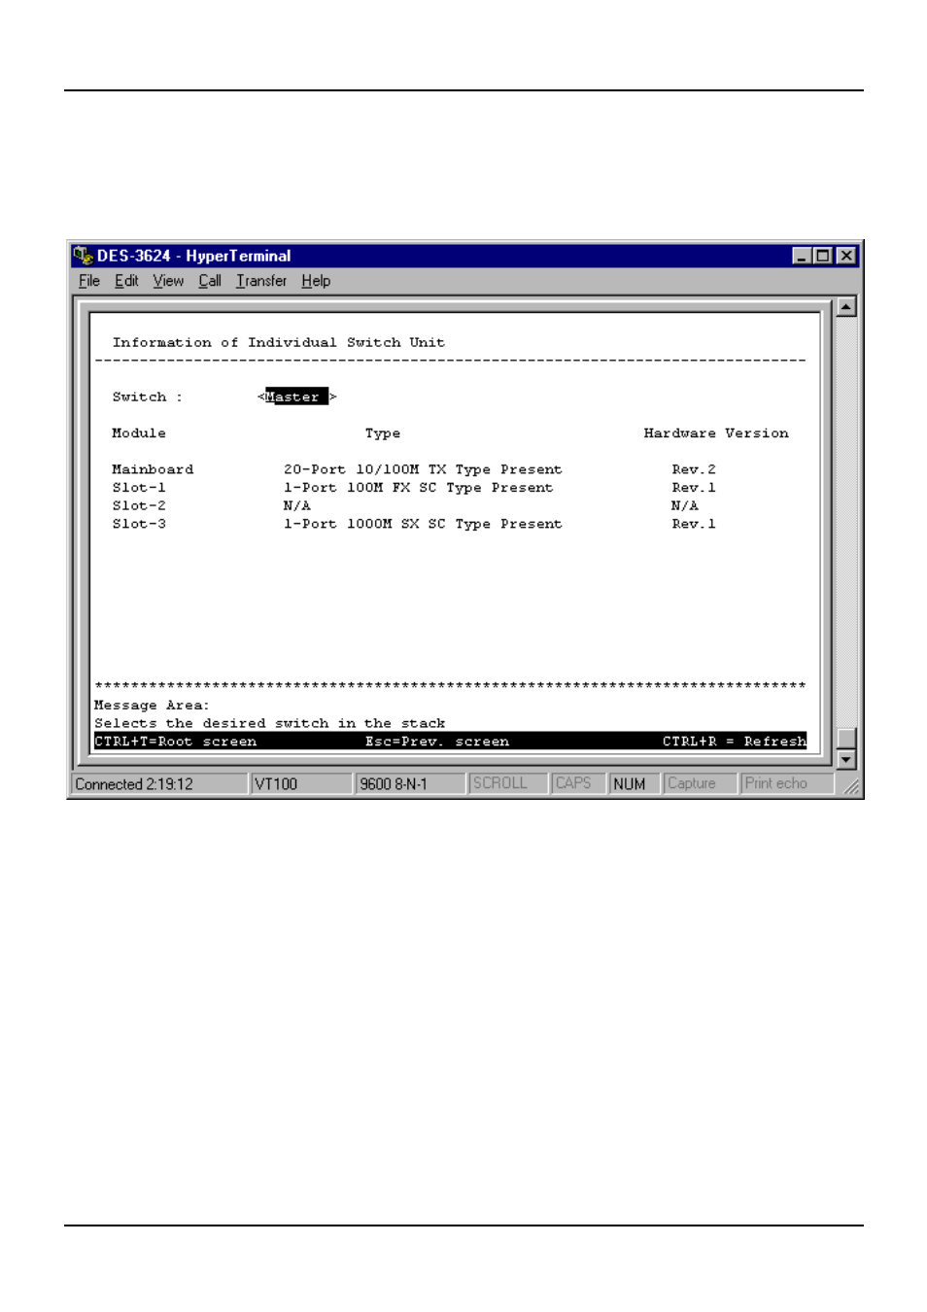Click the 'Hardware Version' column header
927x1312 pixels.
(x=716, y=433)
